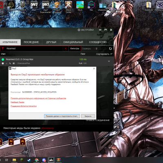Click the Прямое соединение button

98,120
